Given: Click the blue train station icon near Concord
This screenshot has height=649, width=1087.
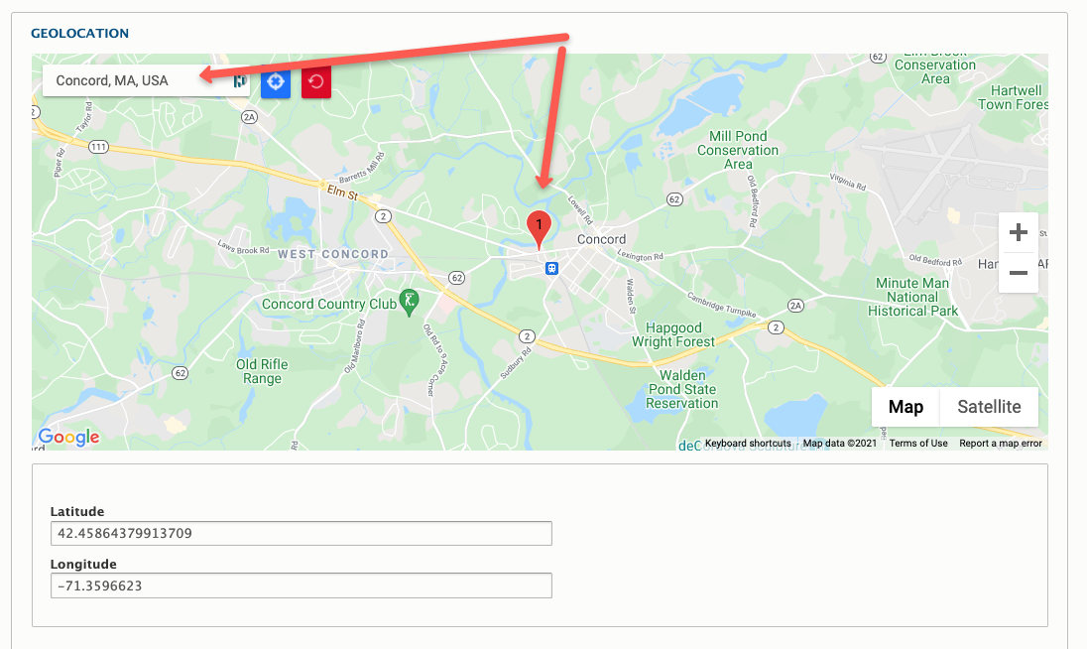Looking at the screenshot, I should 551,268.
